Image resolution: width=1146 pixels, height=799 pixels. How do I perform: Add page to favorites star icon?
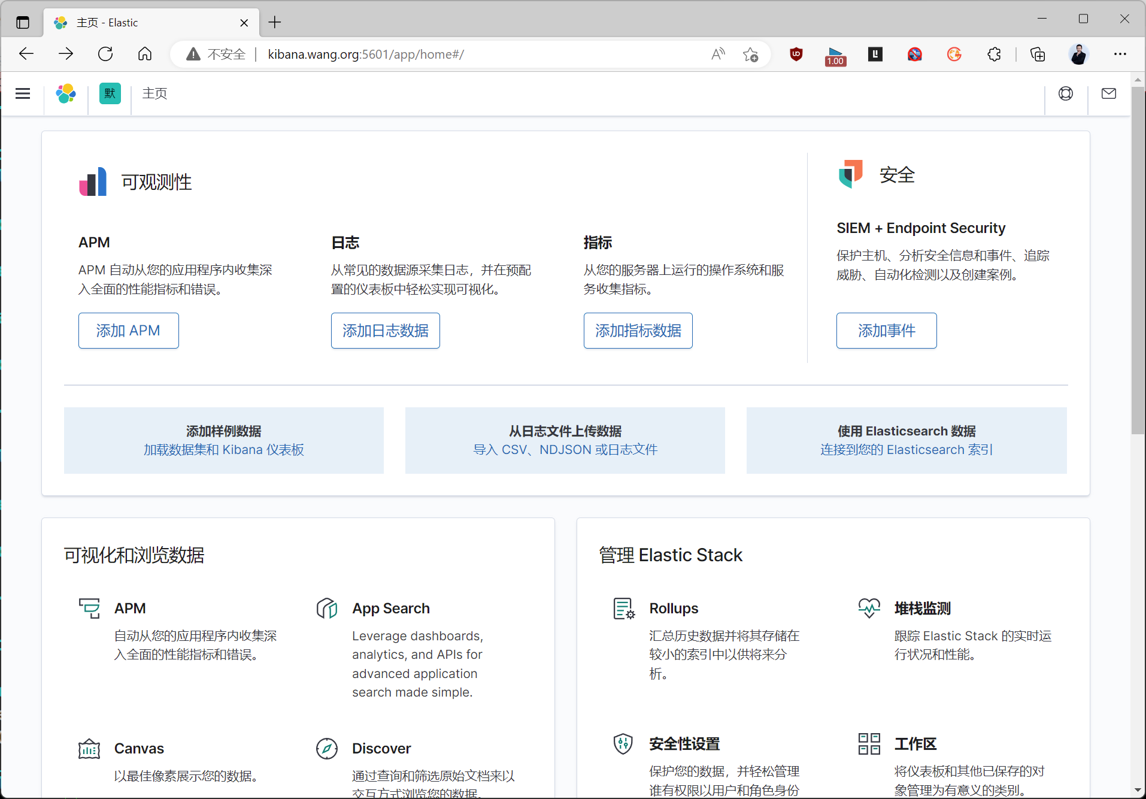[x=750, y=54]
